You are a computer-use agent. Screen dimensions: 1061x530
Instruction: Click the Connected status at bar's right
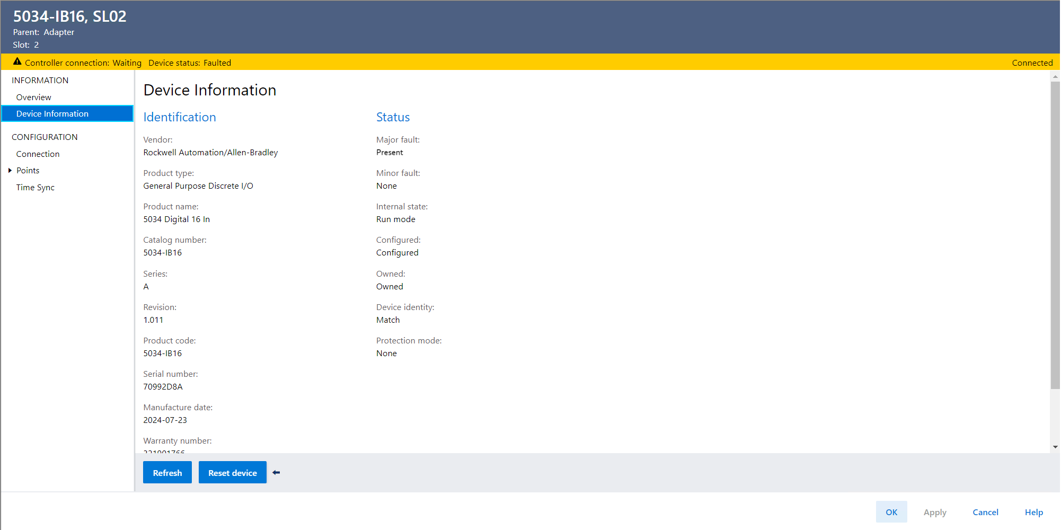[x=1032, y=63]
